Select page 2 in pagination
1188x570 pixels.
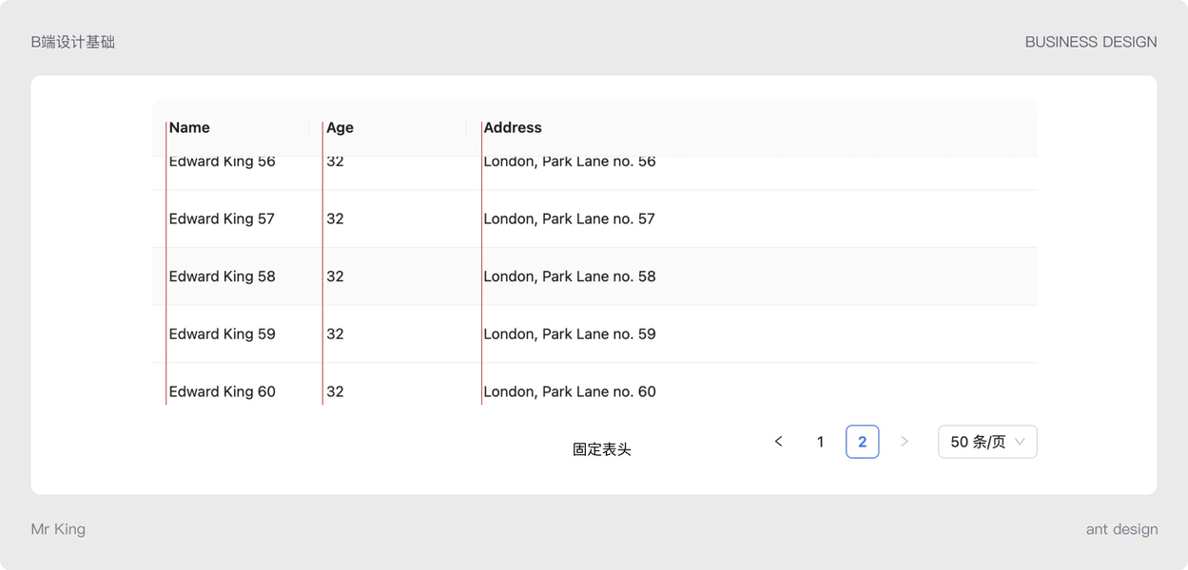click(x=862, y=442)
